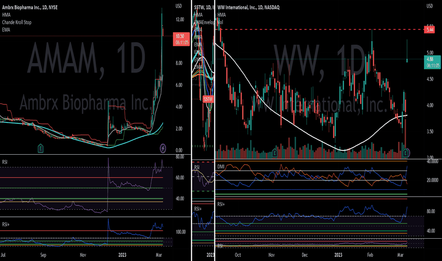Open the USD currency selector on the WW chart

[430, 6]
